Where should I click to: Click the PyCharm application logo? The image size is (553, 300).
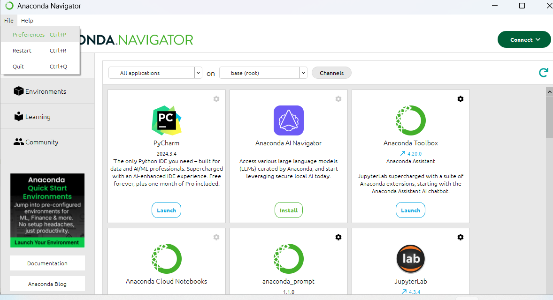167,120
